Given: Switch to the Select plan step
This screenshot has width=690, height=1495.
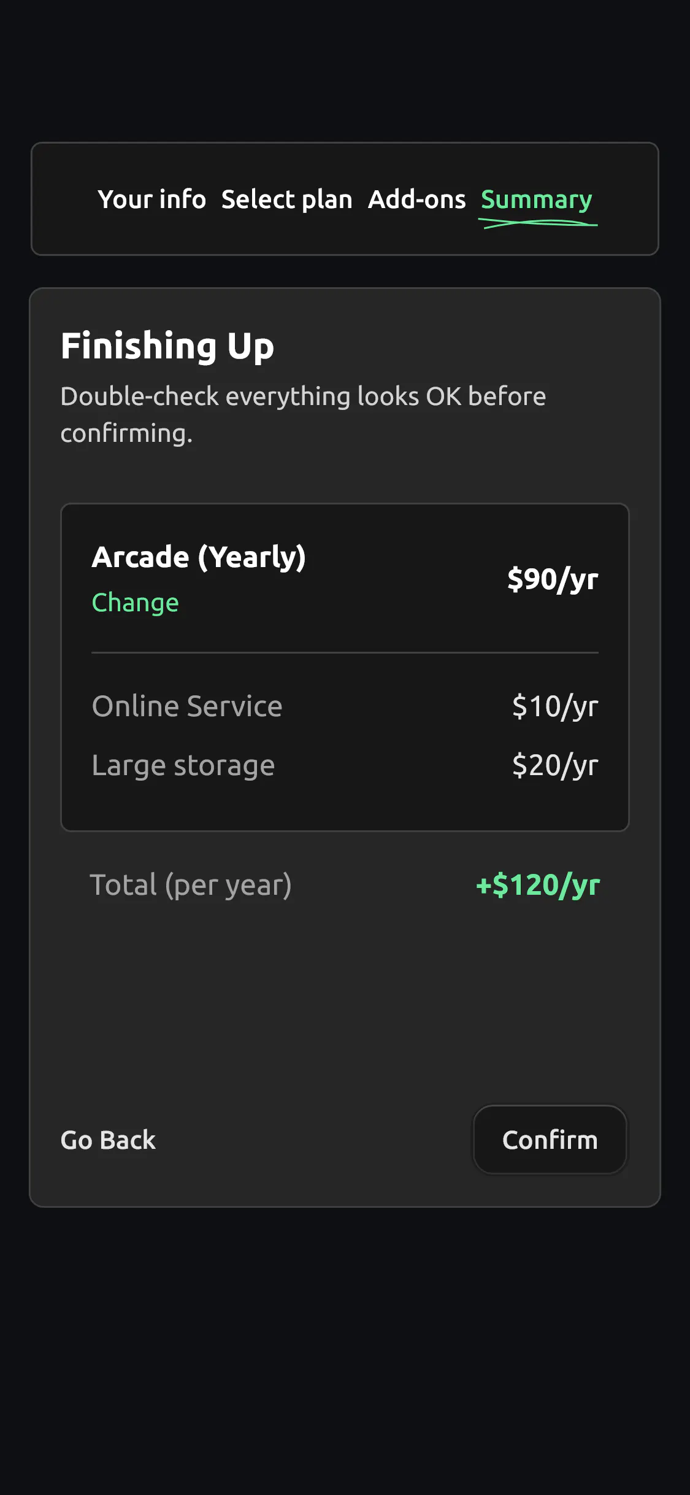Looking at the screenshot, I should pyautogui.click(x=286, y=199).
